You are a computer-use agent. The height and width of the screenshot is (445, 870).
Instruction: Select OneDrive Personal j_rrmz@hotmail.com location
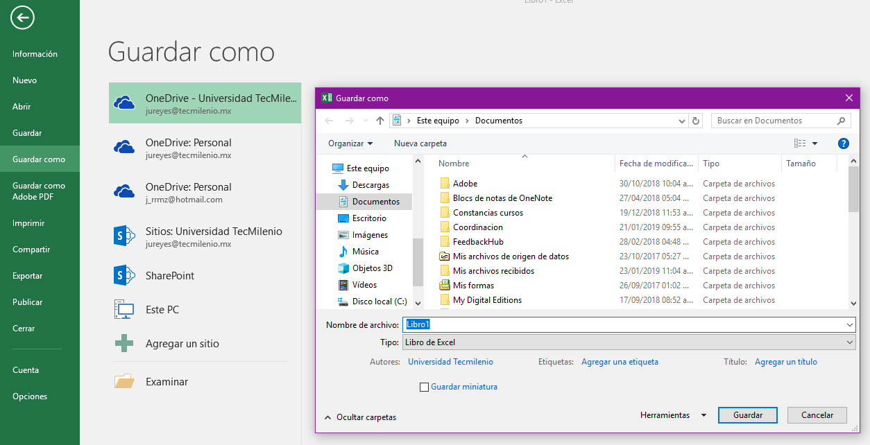pos(205,193)
